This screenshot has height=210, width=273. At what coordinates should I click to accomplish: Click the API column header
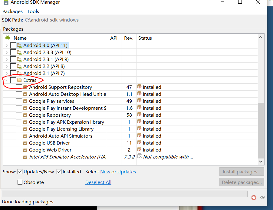[114, 38]
